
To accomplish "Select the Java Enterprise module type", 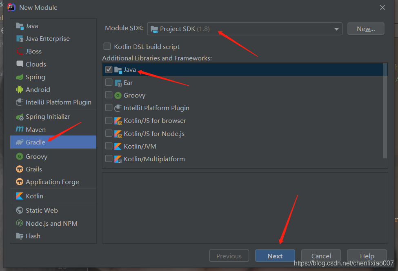I will pyautogui.click(x=53, y=39).
